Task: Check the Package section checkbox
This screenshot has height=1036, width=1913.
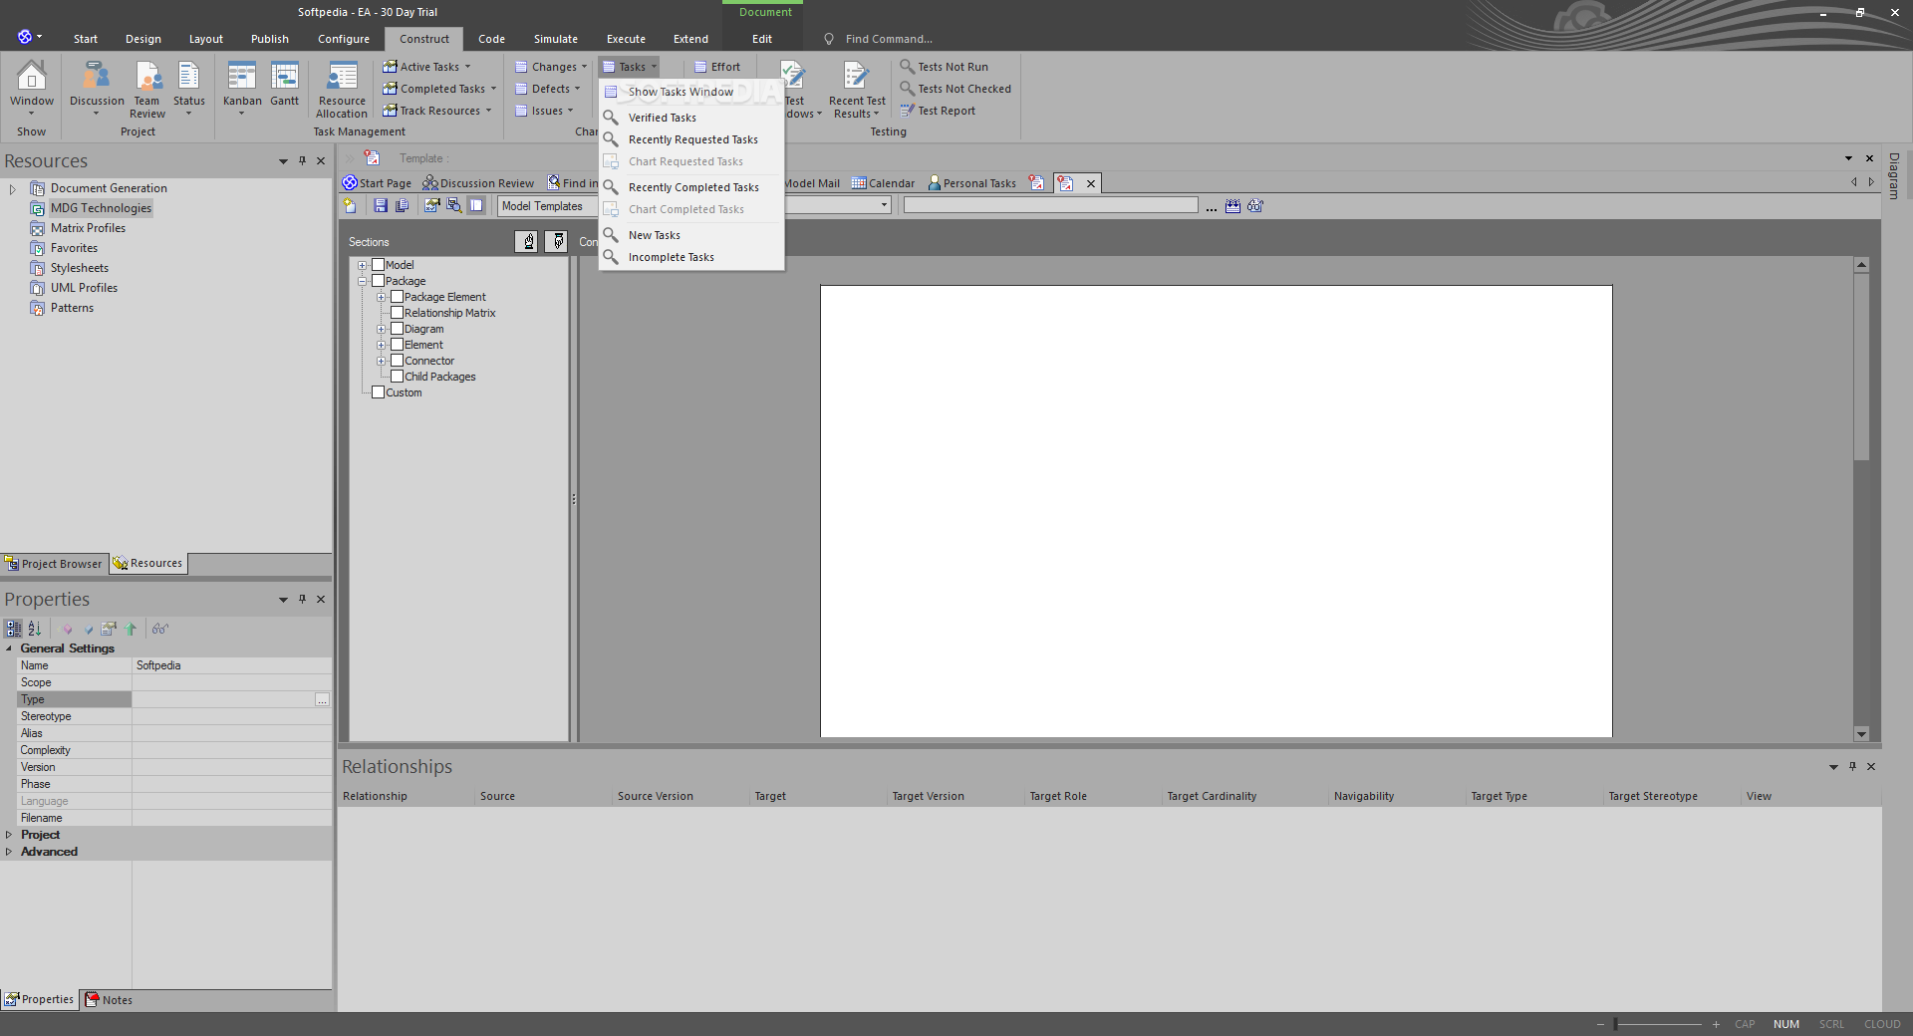Action: 378,281
